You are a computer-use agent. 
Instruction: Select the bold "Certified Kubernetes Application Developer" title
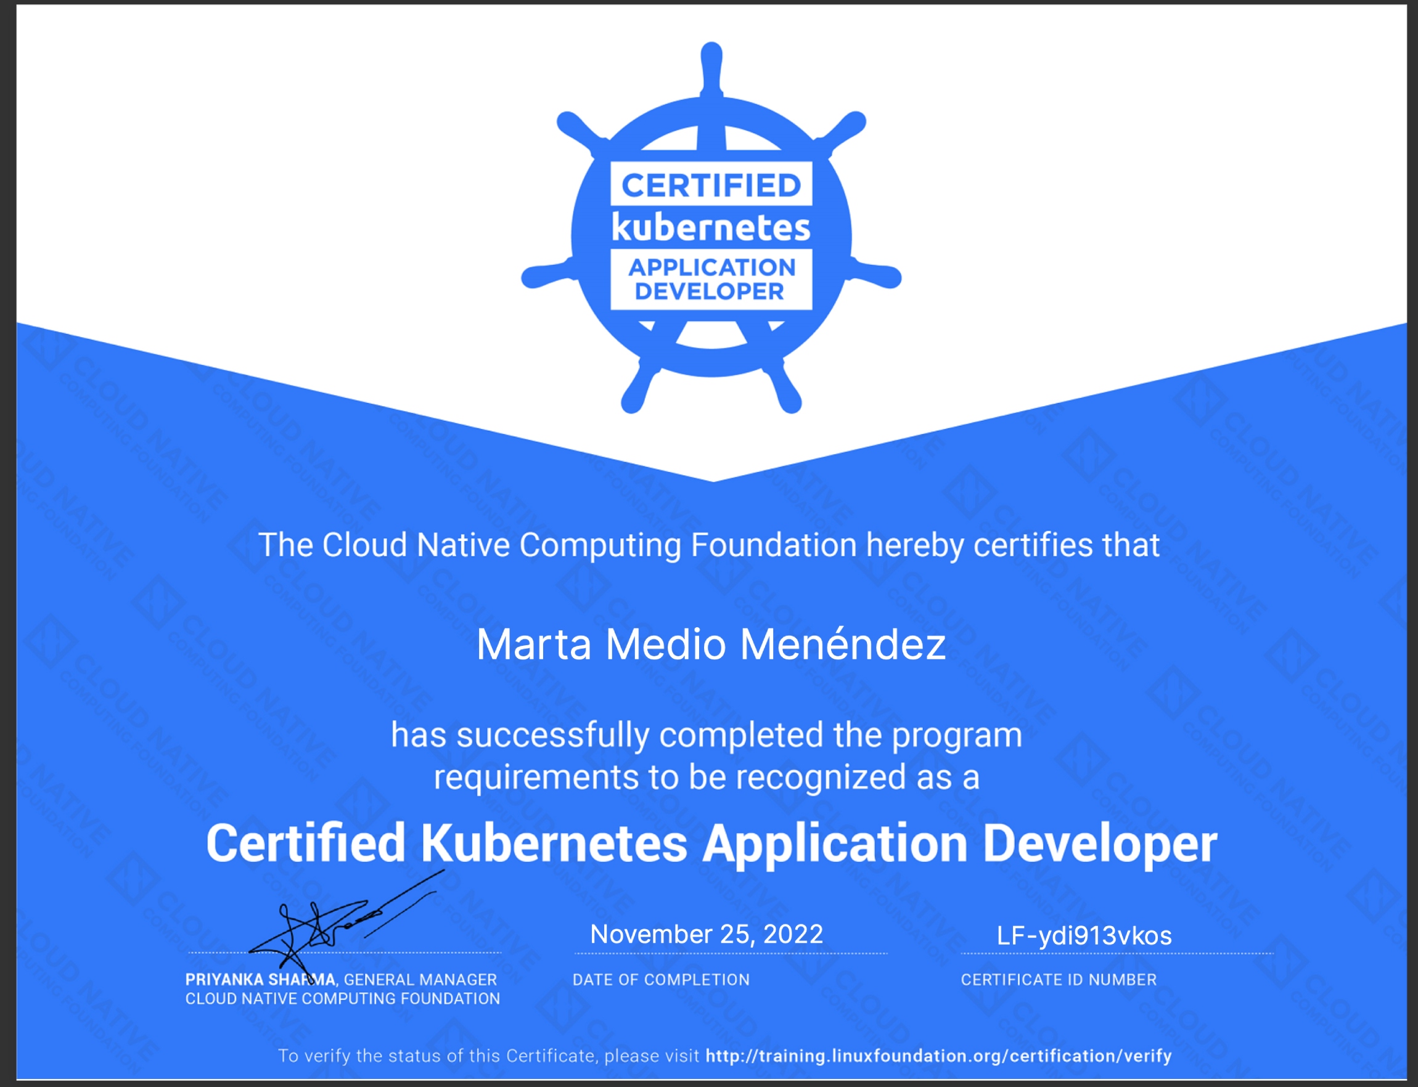(x=712, y=844)
